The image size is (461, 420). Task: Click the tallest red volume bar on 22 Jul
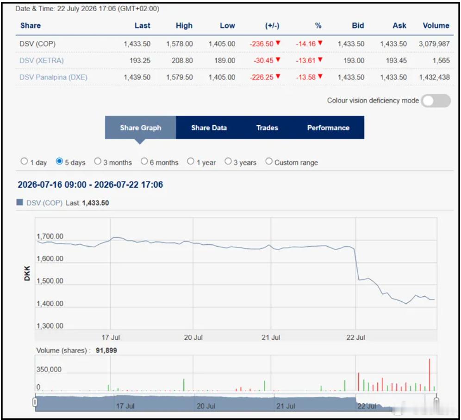[430, 375]
